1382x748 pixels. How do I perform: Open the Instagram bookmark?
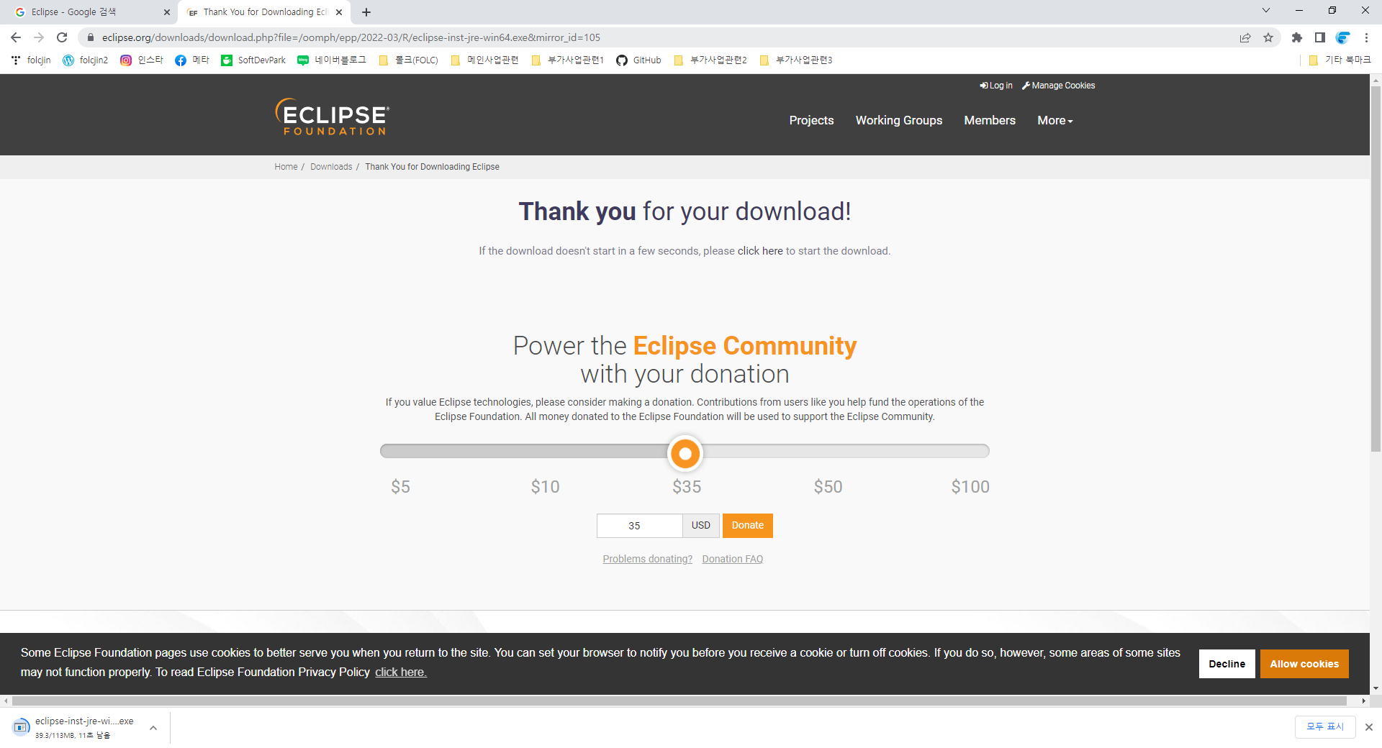click(x=142, y=60)
